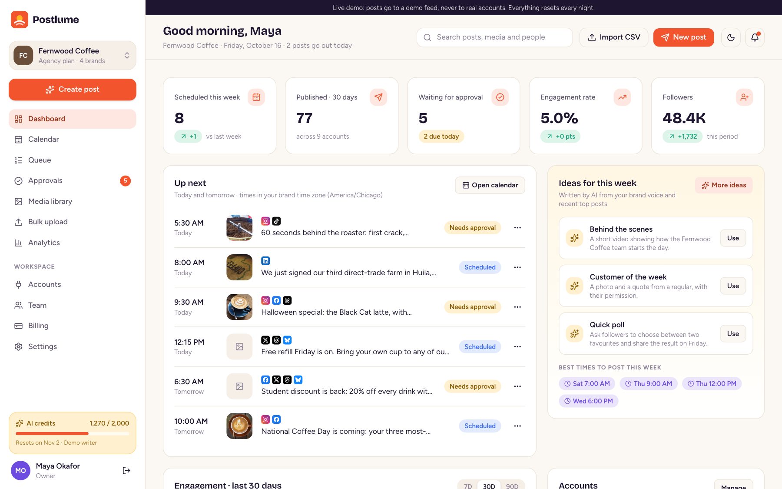Open the options menu for the 5:30 AM roaster post

point(517,228)
